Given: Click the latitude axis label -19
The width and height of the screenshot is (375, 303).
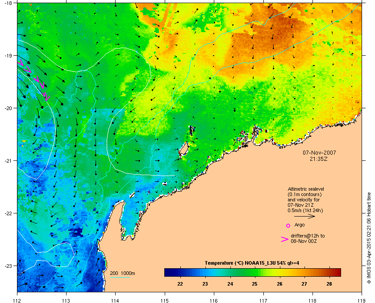Looking at the screenshot, I should tap(8, 55).
